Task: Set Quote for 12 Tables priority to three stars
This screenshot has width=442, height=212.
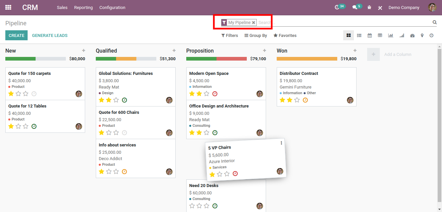Action: (26, 126)
